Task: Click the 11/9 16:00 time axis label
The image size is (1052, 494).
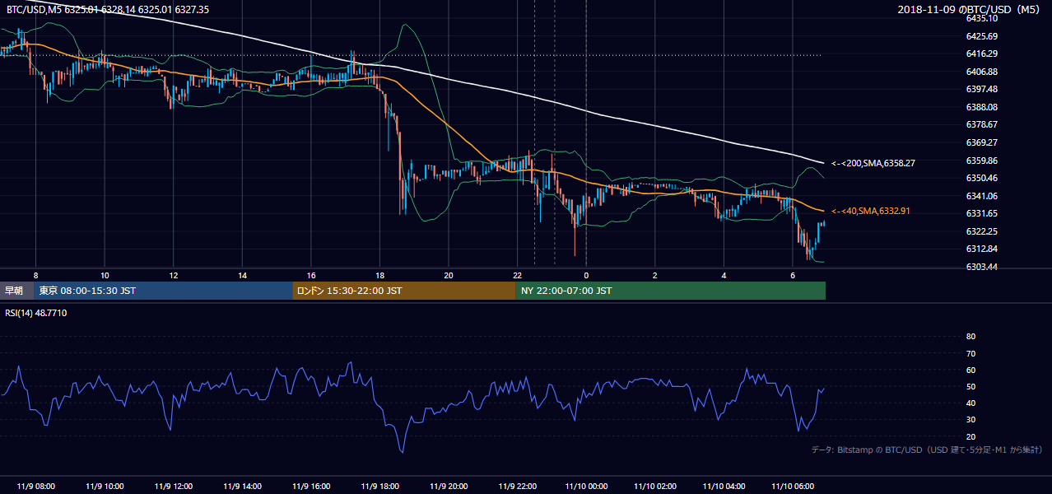Action: click(x=310, y=487)
